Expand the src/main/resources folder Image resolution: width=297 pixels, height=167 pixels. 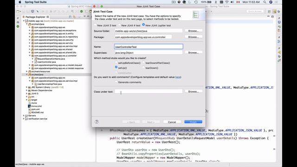pyautogui.click(x=27, y=71)
